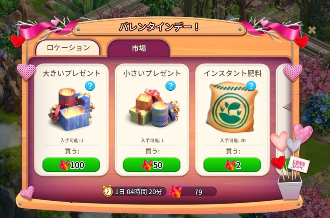The image size is (330, 218).
Task: Click the alarm clock timer icon
Action: [108, 191]
